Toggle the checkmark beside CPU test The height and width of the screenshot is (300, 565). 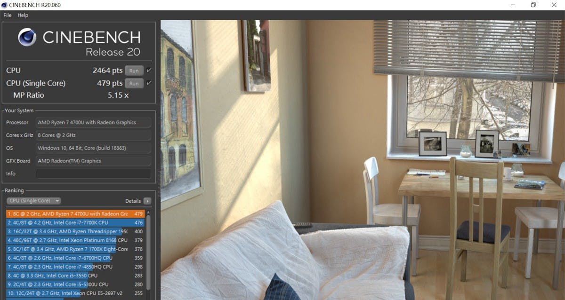click(x=149, y=71)
